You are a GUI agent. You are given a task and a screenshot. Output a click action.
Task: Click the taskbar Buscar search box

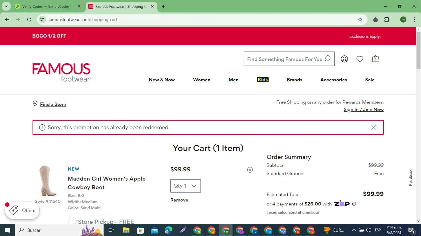59,230
